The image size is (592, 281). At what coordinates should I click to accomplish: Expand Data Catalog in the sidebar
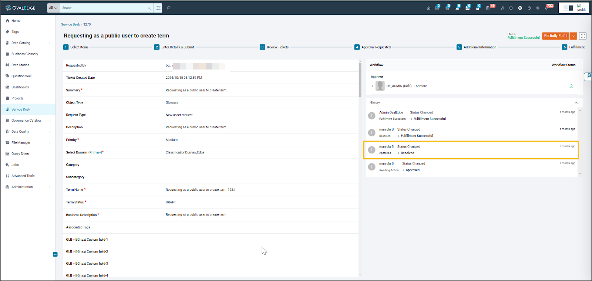50,43
